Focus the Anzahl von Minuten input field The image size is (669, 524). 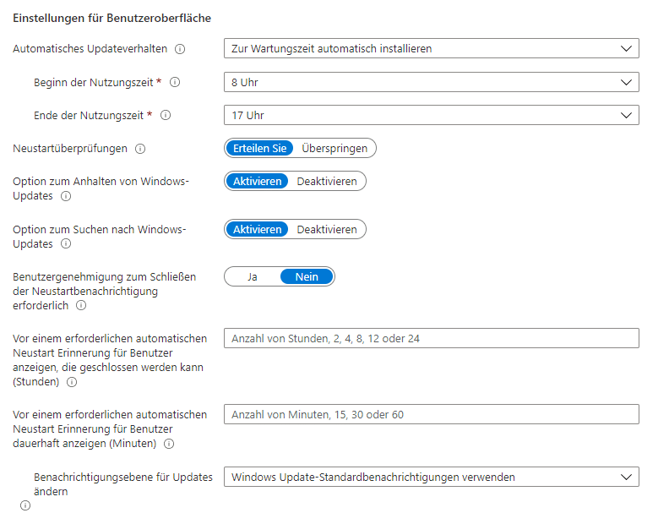pyautogui.click(x=431, y=414)
